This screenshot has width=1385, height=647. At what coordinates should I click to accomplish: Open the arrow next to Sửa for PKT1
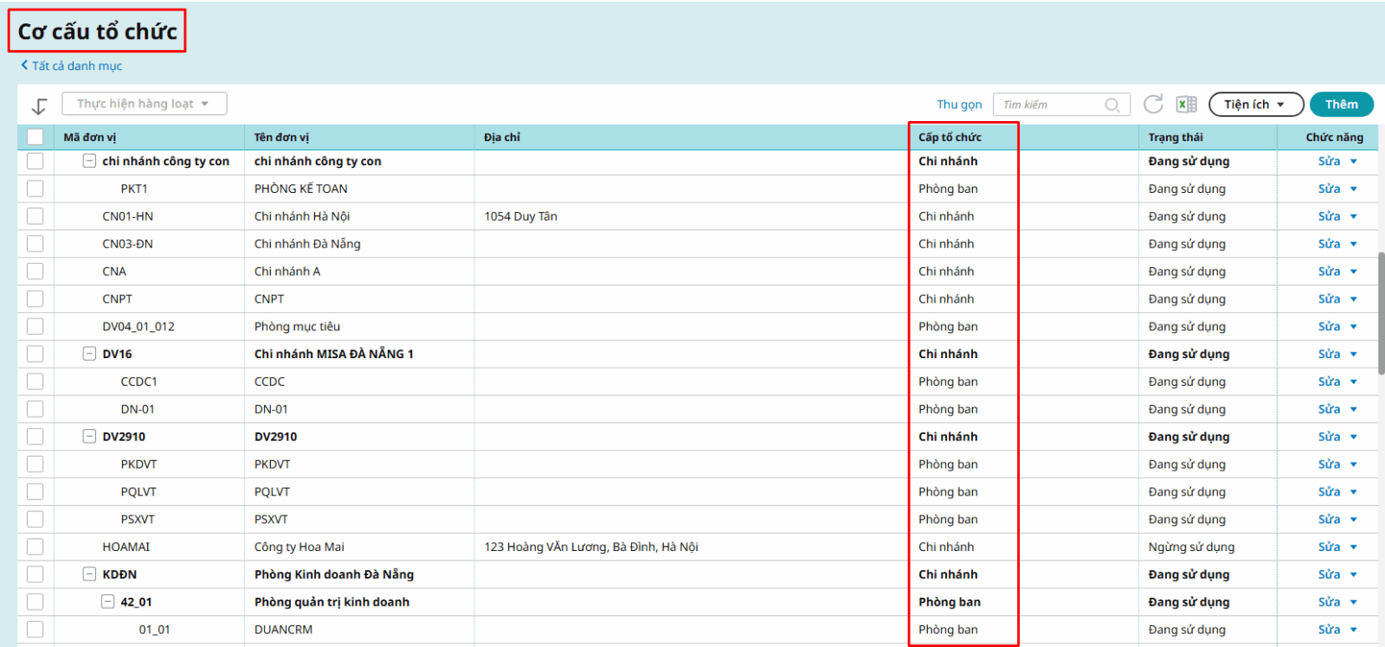[x=1354, y=189]
